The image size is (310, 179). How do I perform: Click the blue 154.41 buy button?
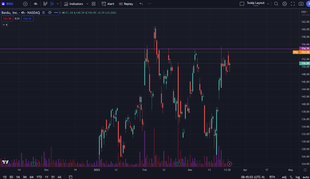[x=27, y=19]
